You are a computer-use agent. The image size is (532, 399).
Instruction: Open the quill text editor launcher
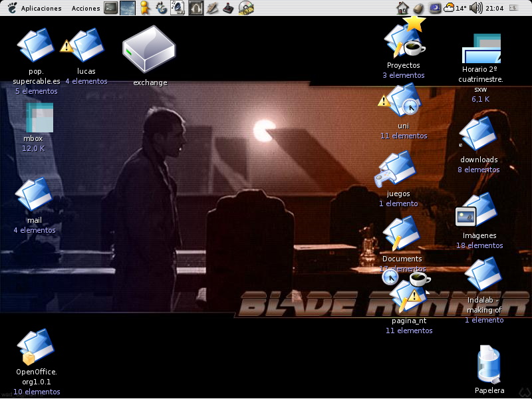coord(212,8)
